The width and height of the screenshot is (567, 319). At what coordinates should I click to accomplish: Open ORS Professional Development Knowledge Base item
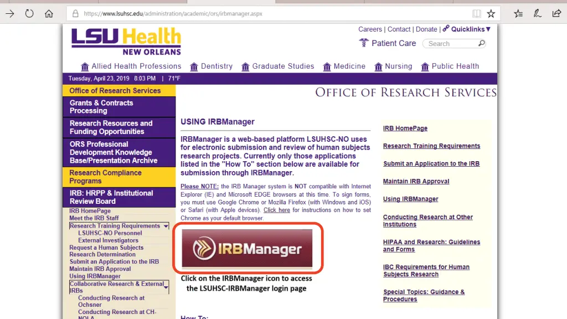(x=119, y=152)
